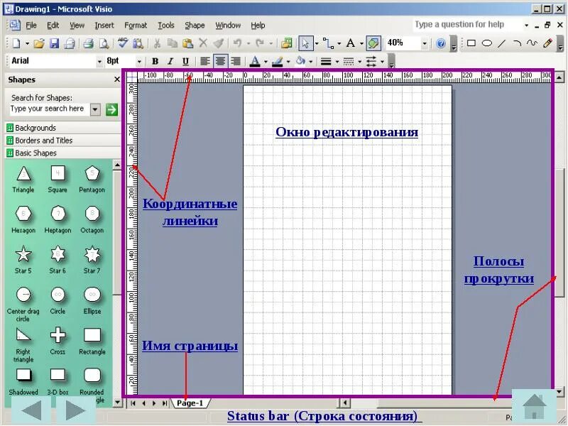Expand the Line Pattern dropdown arrow
This screenshot has height=426, width=568.
(360, 62)
